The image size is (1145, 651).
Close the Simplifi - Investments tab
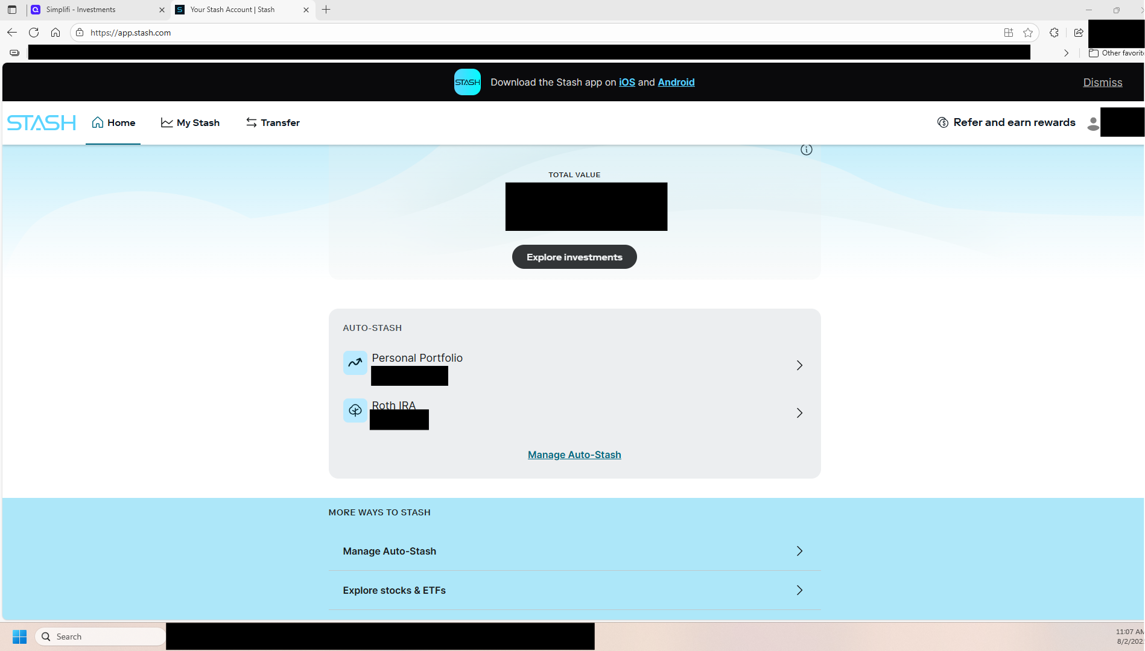(x=162, y=10)
